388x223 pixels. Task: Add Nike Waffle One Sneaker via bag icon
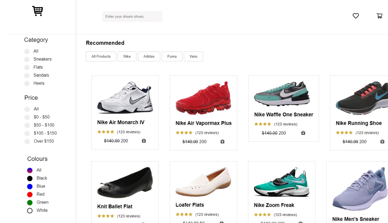303,133
